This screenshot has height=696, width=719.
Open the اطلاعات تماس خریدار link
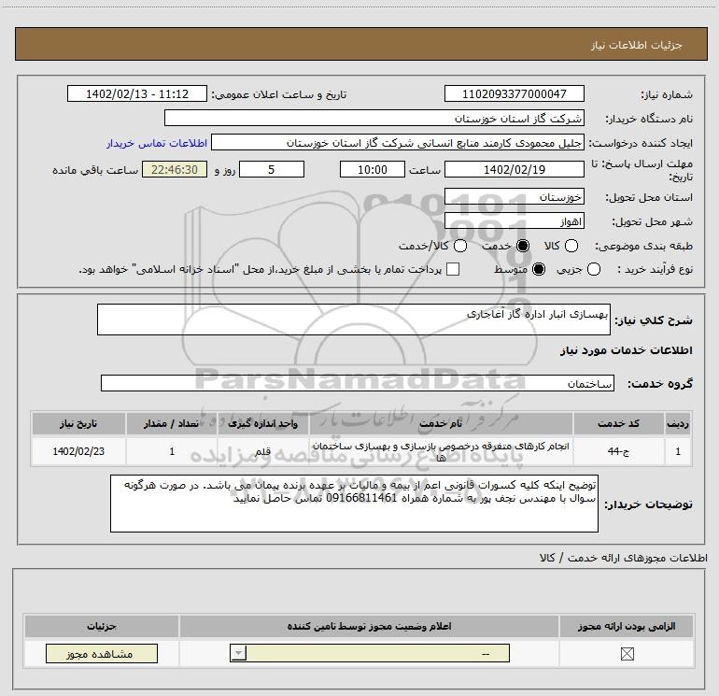tap(157, 143)
